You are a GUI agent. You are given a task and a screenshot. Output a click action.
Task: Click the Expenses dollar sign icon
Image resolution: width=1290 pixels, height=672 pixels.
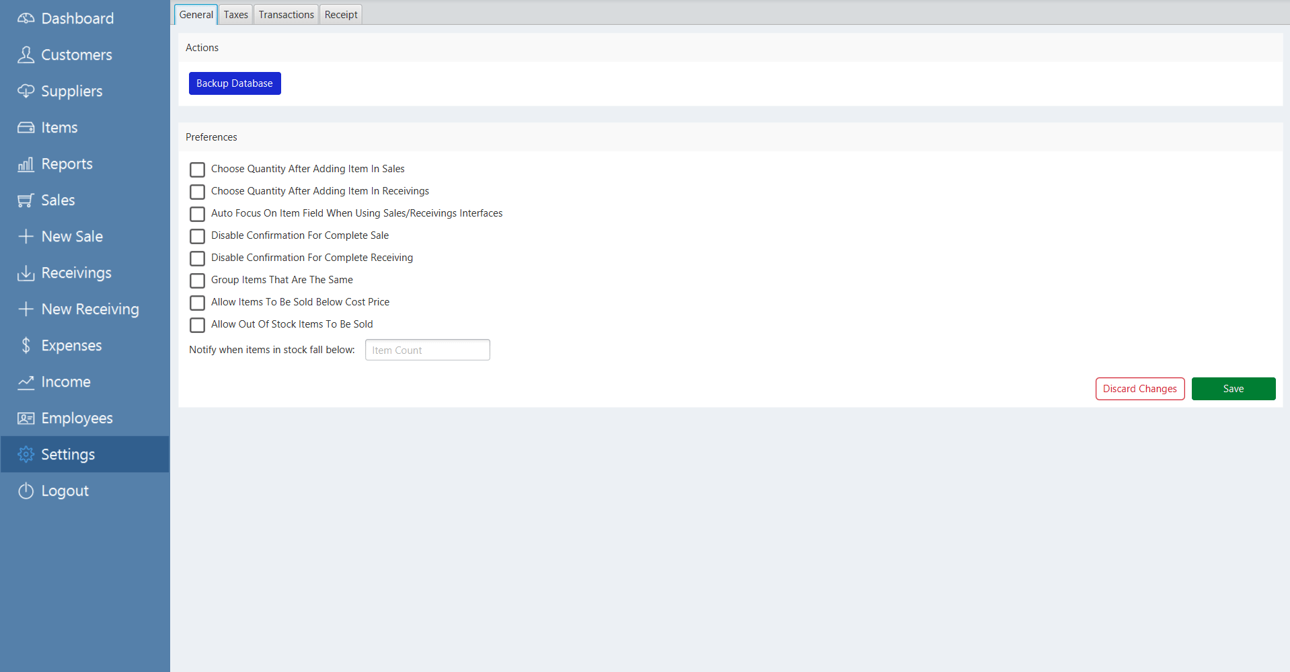[x=26, y=346]
